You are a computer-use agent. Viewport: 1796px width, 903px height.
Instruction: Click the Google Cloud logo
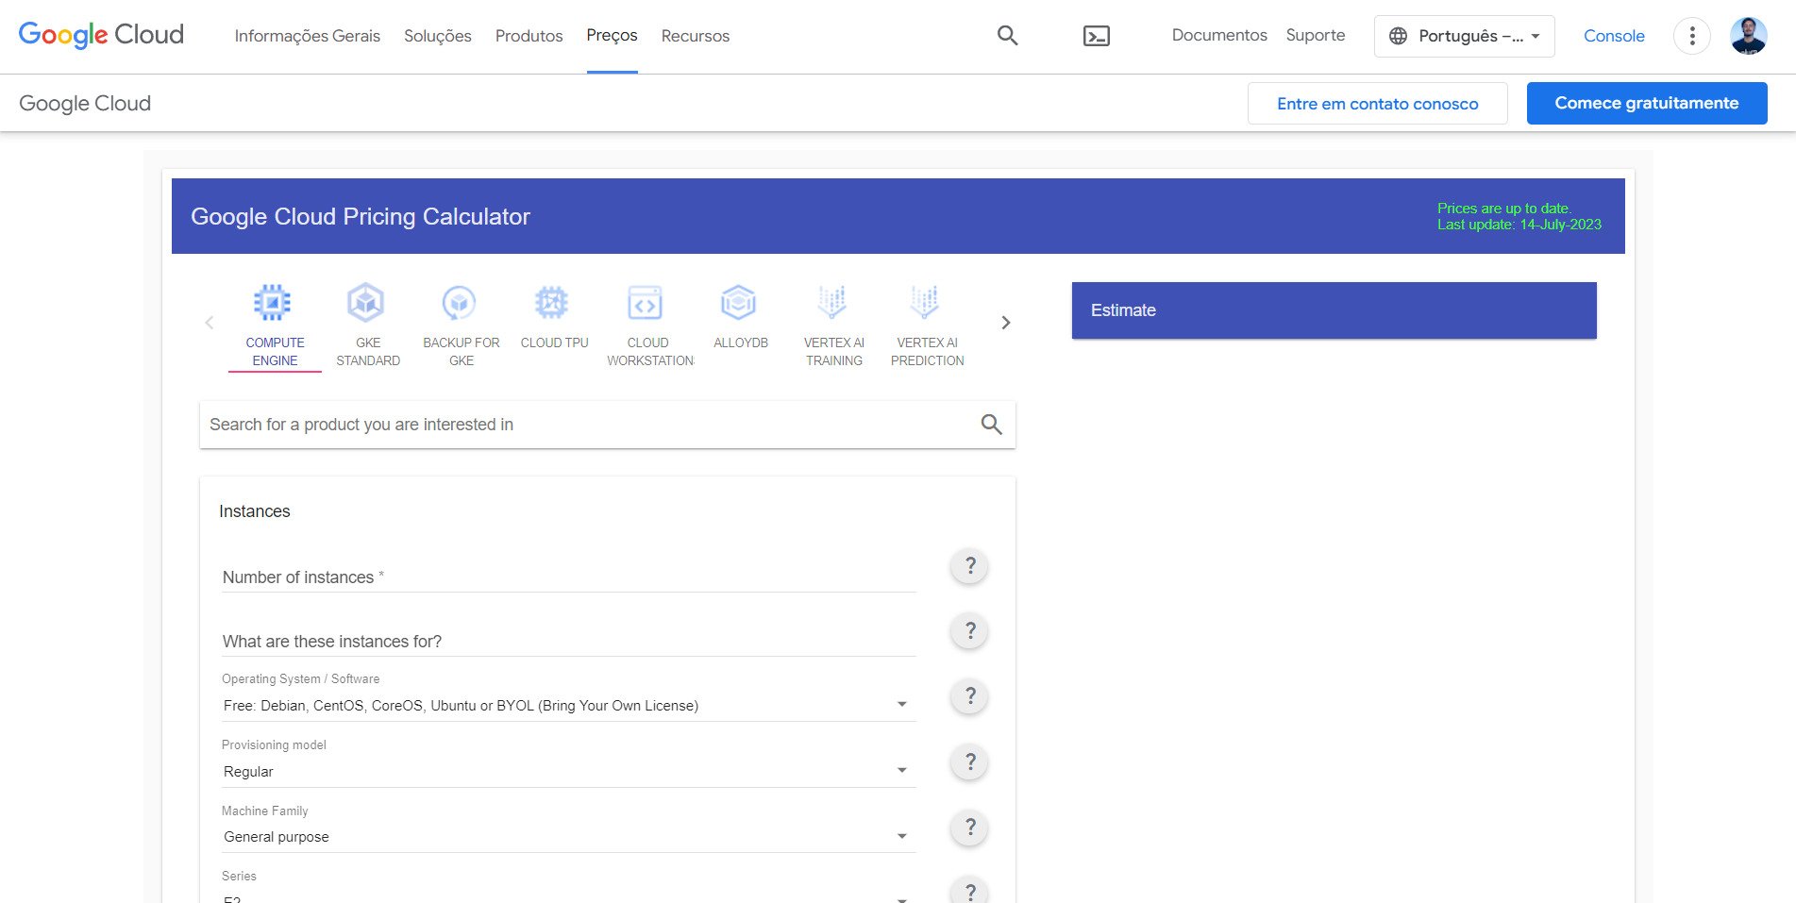[101, 35]
